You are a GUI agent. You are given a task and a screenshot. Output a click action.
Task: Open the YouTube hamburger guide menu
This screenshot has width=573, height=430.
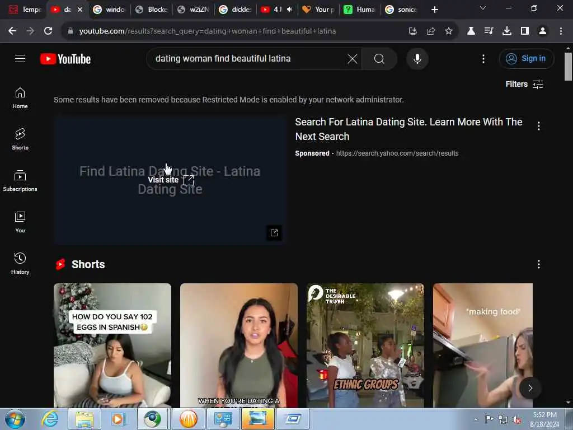(20, 58)
